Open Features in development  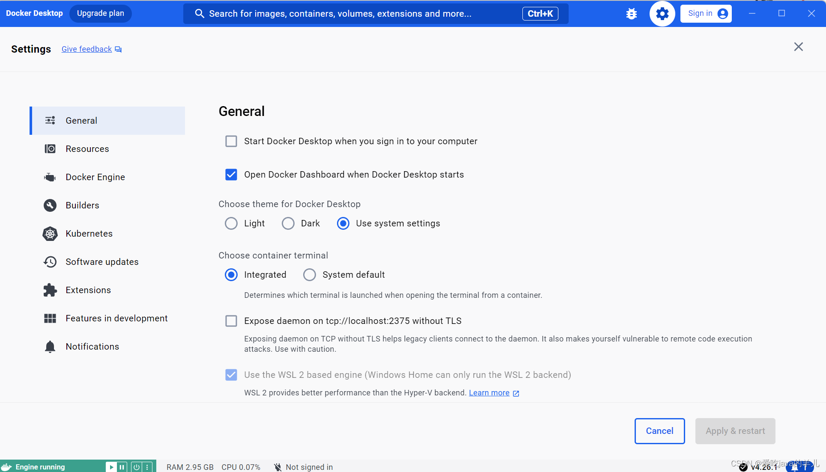(116, 318)
